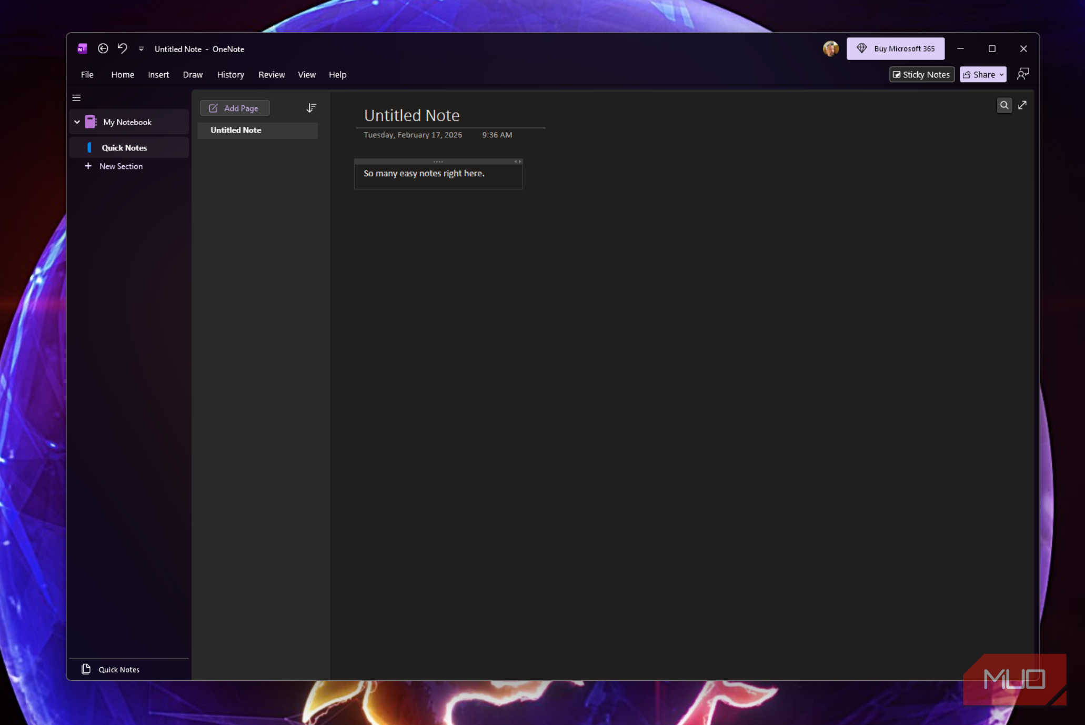Open the search magnifier icon

coord(1004,105)
